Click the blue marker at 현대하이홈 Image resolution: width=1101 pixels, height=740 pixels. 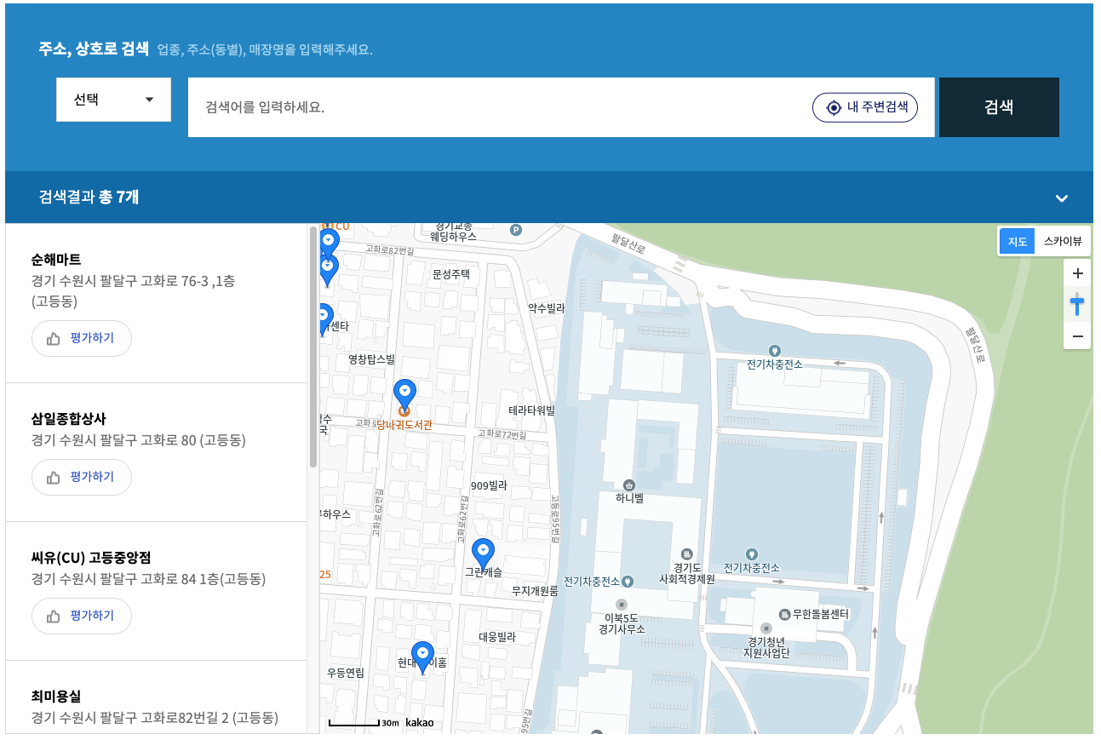pyautogui.click(x=423, y=658)
